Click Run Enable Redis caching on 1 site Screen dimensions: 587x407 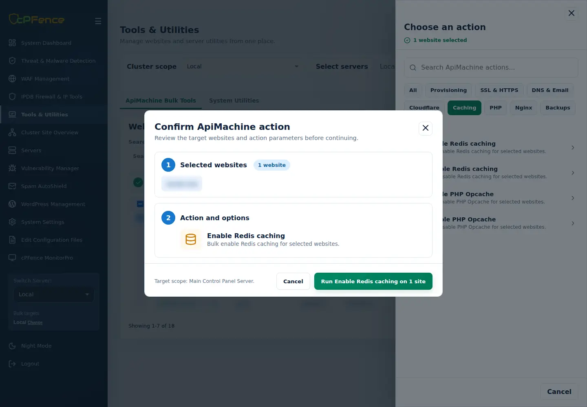pyautogui.click(x=373, y=281)
